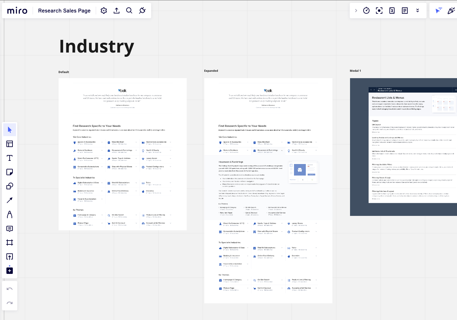
Task: Click the Redo arrow
Action: pos(10,303)
